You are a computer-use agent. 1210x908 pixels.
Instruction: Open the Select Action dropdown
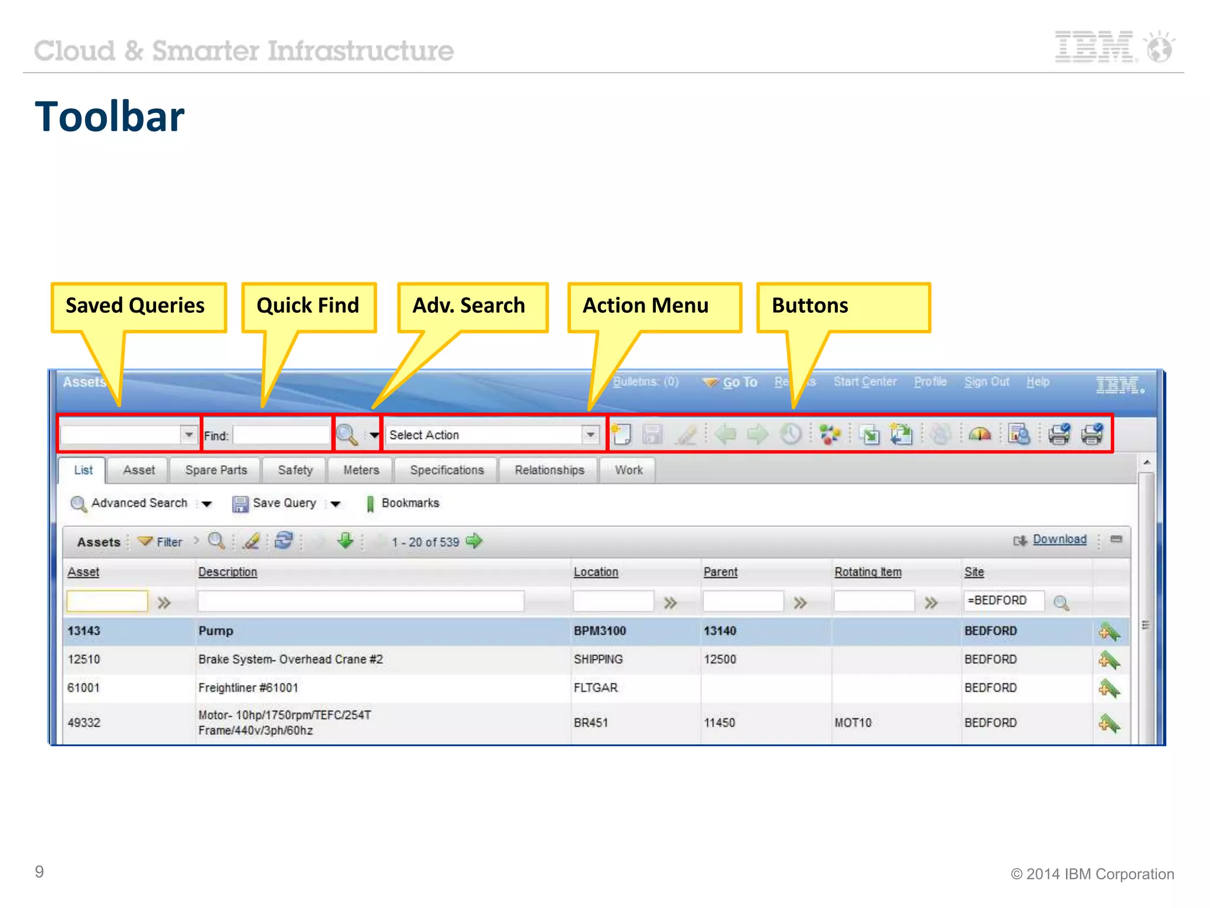click(x=590, y=435)
